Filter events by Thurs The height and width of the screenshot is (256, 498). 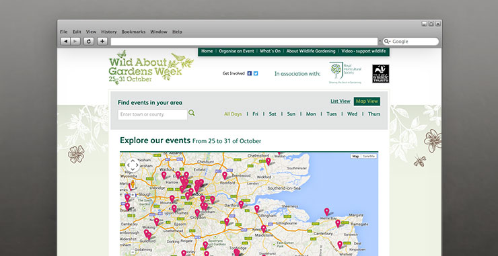pyautogui.click(x=374, y=114)
